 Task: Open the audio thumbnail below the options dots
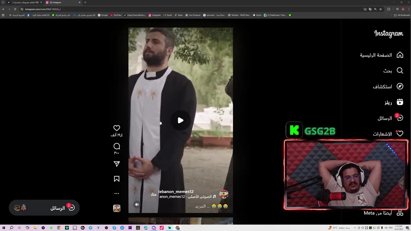[x=117, y=208]
